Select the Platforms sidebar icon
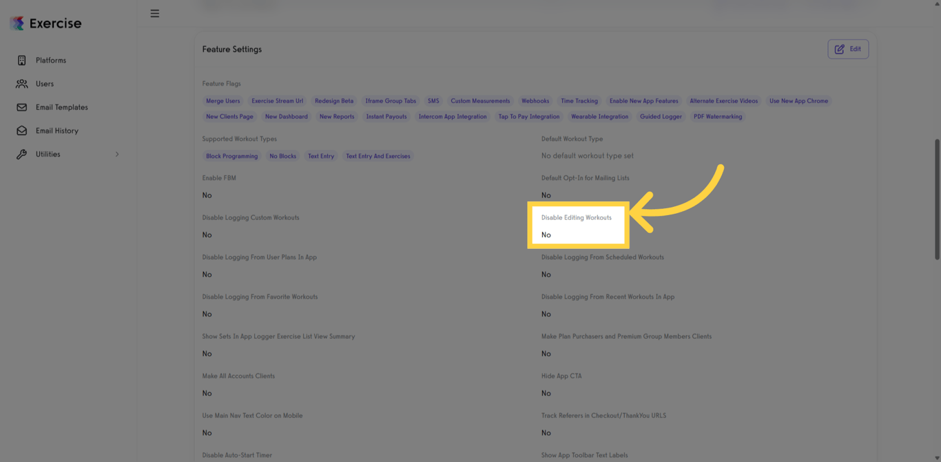 [21, 60]
